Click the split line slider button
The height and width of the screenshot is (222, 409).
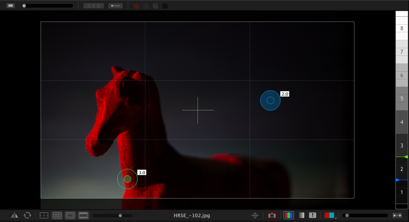coord(115,6)
